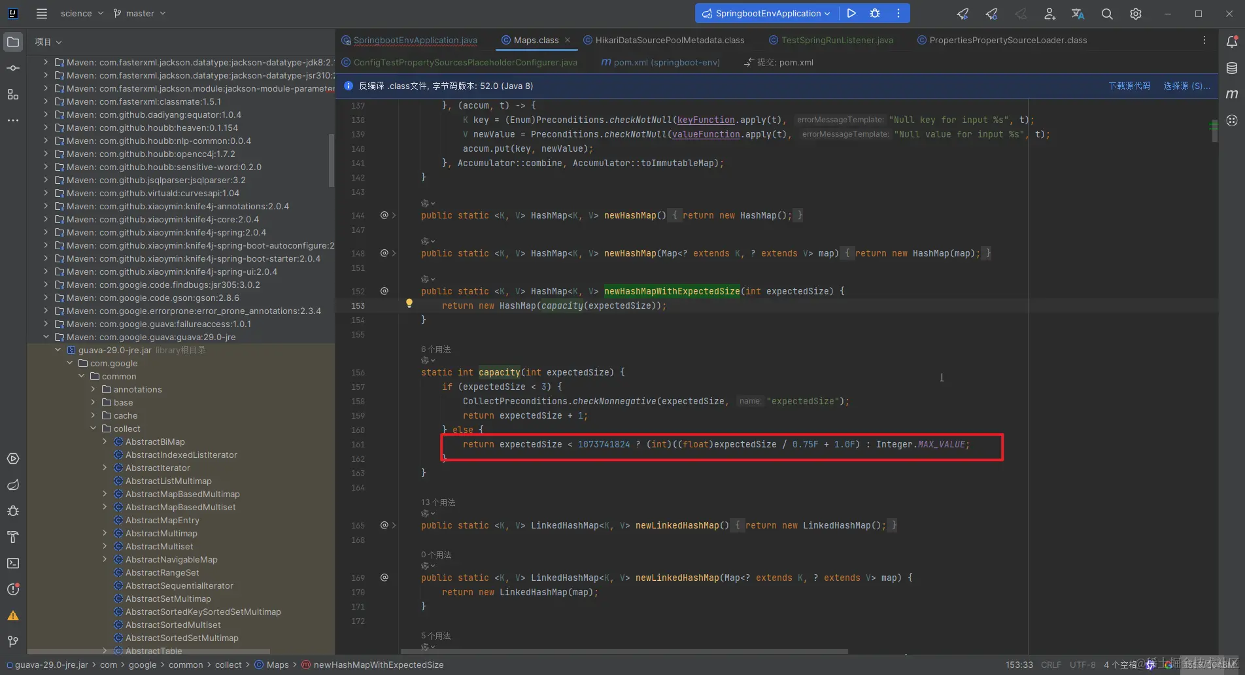Open the project dropdown 'science'

(82, 13)
